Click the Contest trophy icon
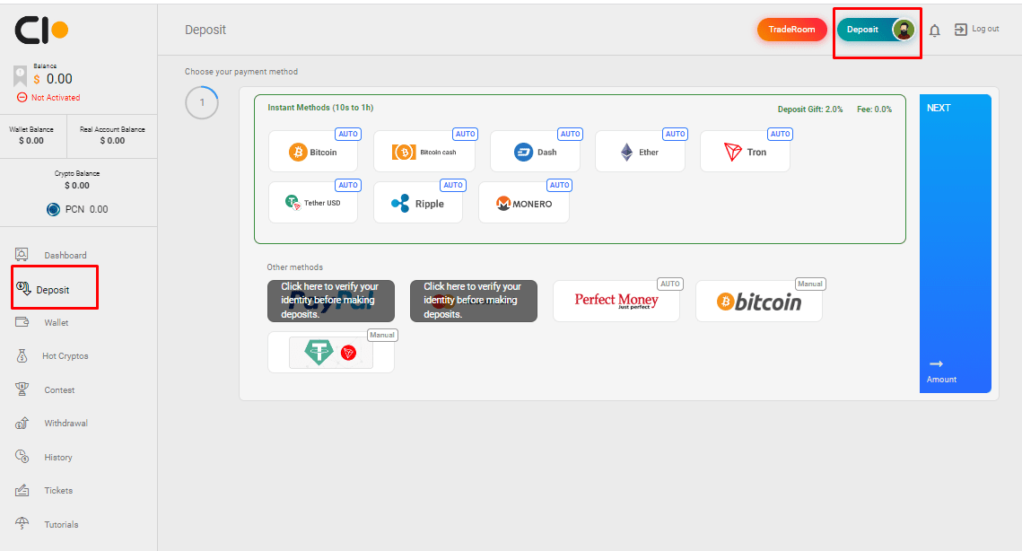 [x=22, y=389]
